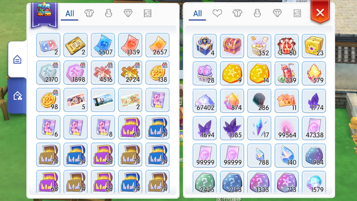Click the blue ticket item with 5507
The width and height of the screenshot is (357, 201).
point(103,45)
